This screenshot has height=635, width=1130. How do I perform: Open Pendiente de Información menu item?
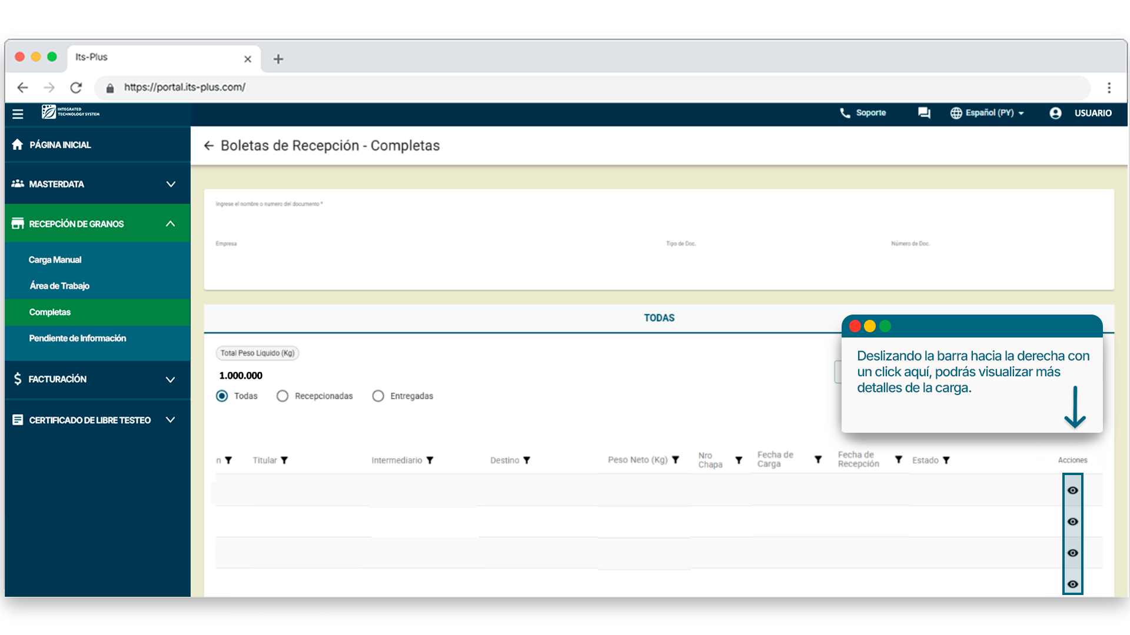click(77, 338)
